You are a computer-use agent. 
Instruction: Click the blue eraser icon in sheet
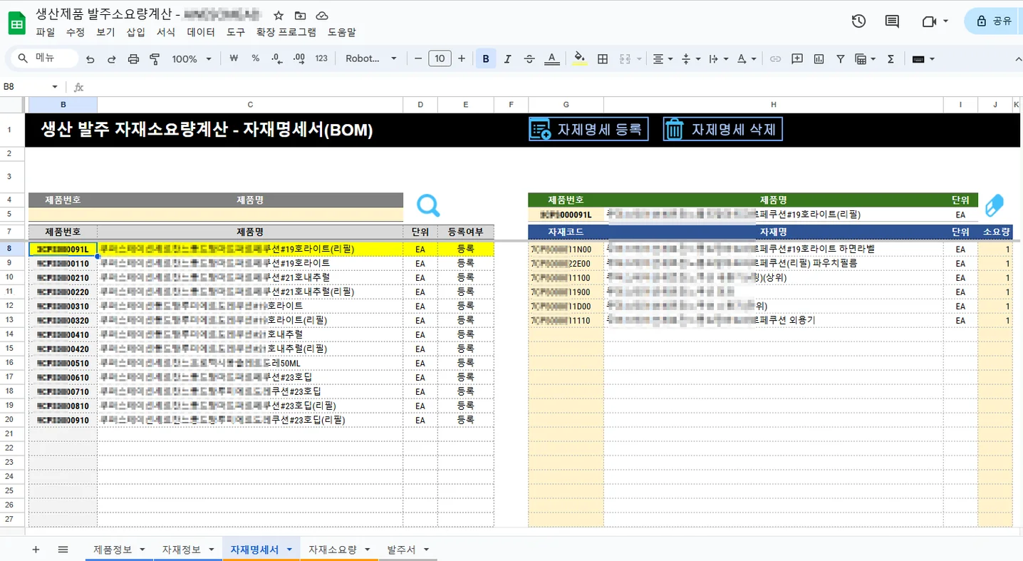(994, 205)
